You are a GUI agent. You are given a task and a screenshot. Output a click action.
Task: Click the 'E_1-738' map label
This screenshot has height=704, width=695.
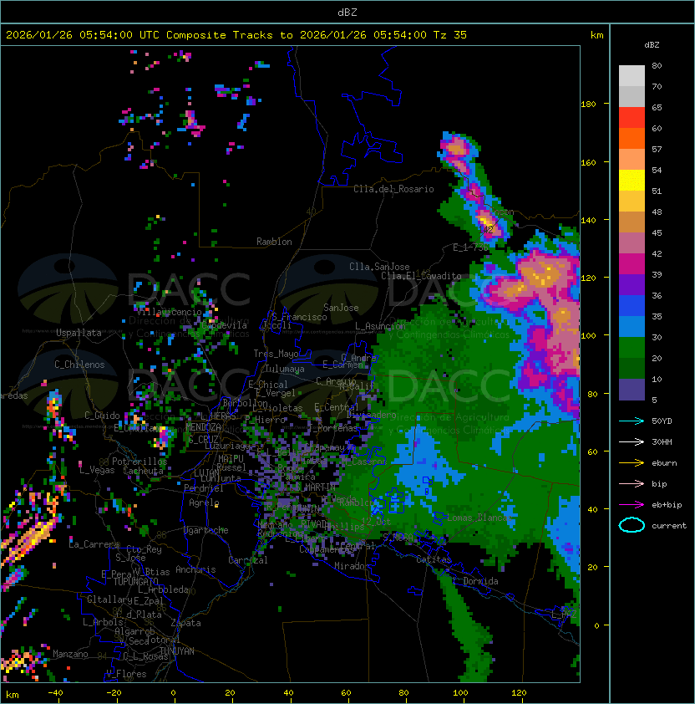click(470, 247)
